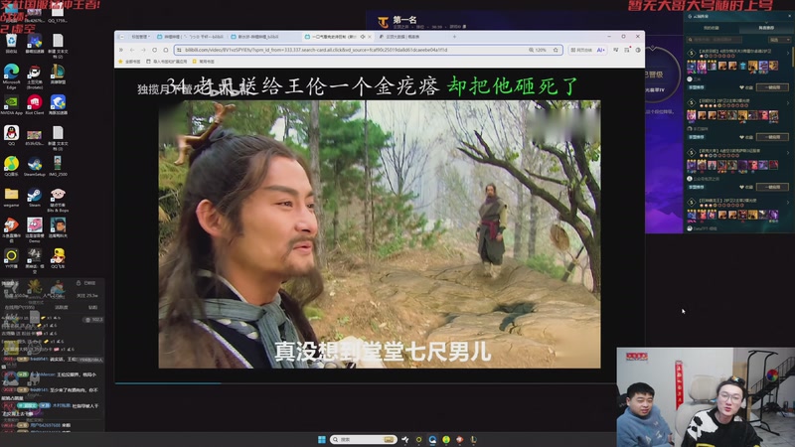Expand the browser sidebar double-chevron
This screenshot has height=447, width=795.
(120, 50)
